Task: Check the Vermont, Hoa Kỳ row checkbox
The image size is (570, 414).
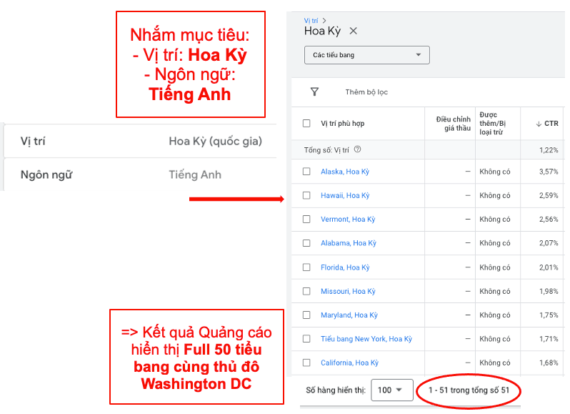Action: click(306, 219)
